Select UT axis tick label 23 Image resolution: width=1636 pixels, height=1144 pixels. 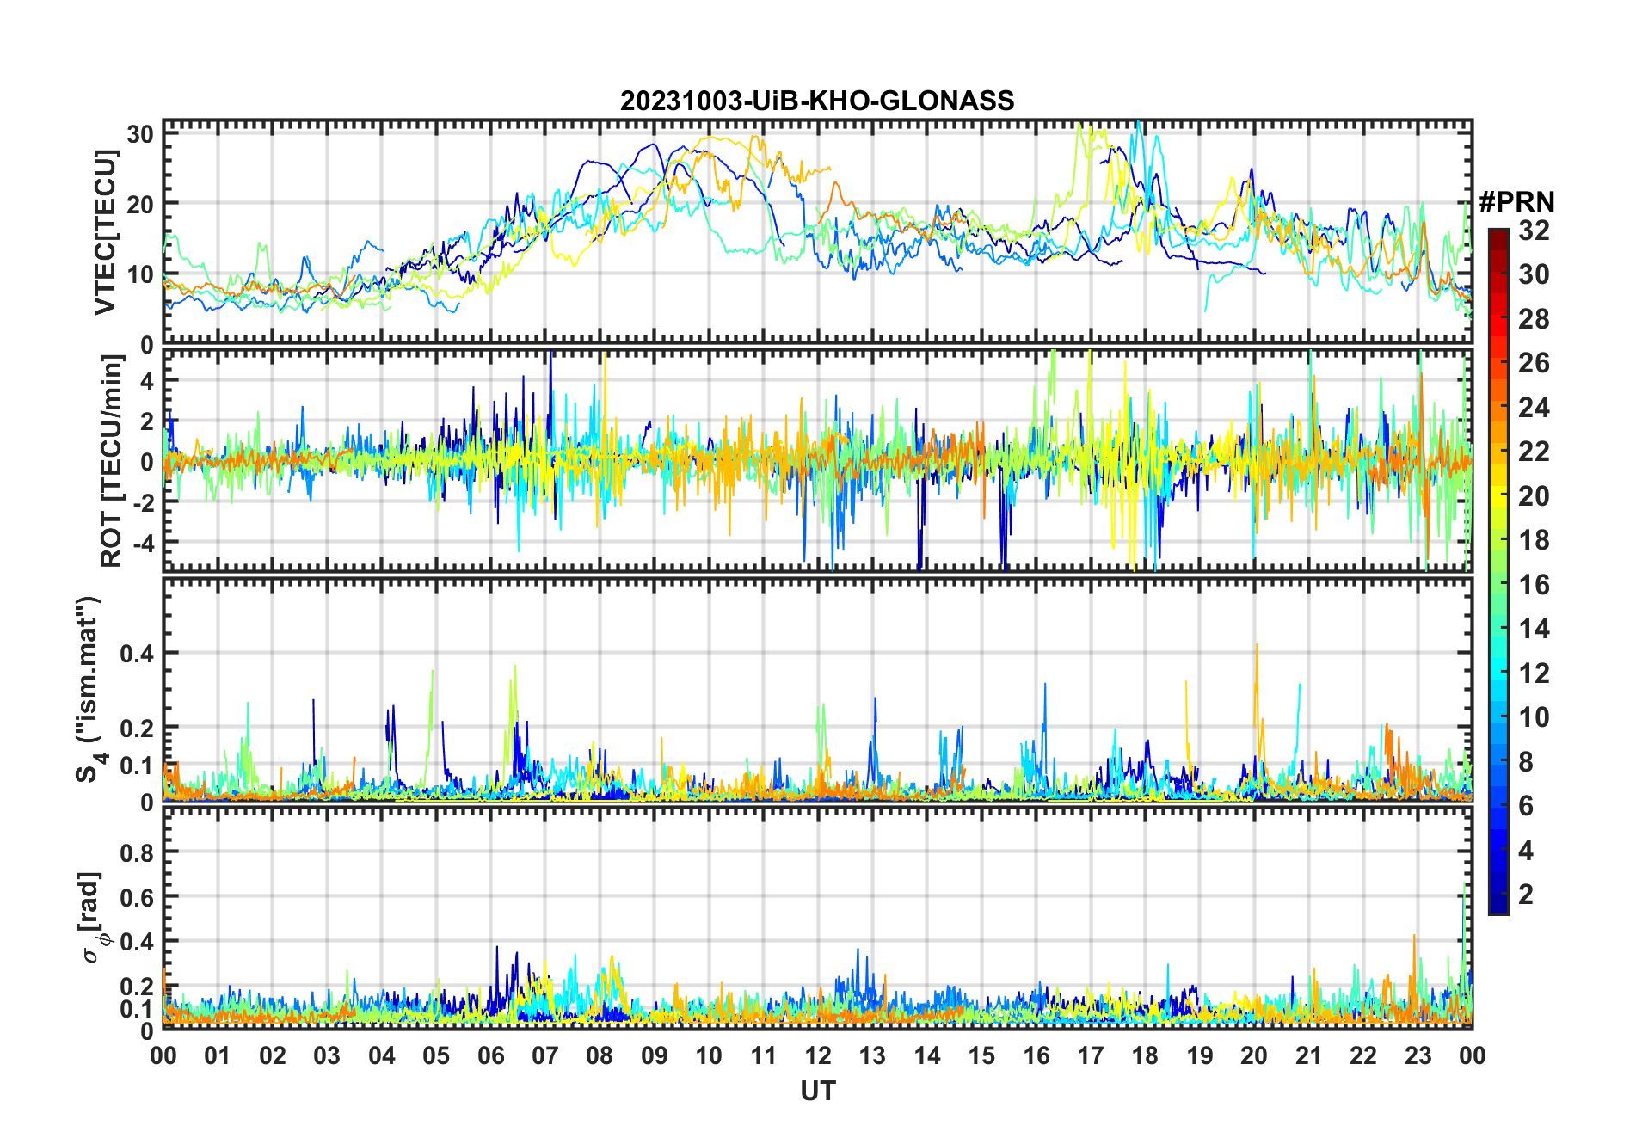click(x=1418, y=1055)
